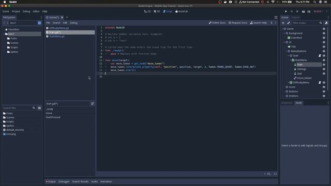Collapse the MenuButtons node
This screenshot has width=331, height=186.
click(x=287, y=51)
